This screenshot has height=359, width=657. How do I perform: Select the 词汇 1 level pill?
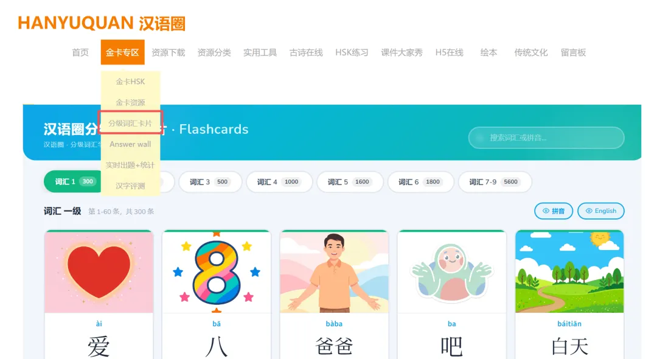[x=74, y=182]
